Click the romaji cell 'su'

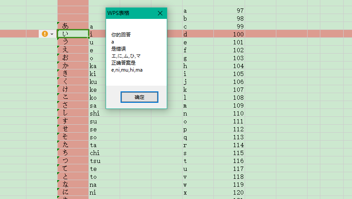pyautogui.click(x=104, y=121)
